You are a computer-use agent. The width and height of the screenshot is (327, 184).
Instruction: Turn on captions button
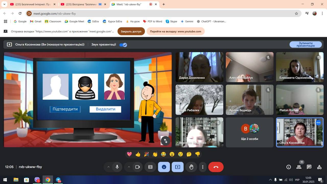(150, 167)
